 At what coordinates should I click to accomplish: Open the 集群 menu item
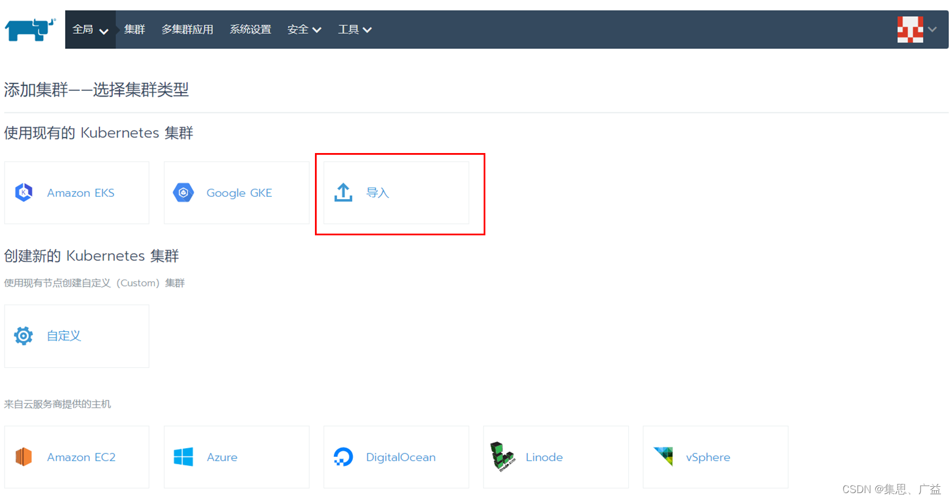click(x=135, y=29)
